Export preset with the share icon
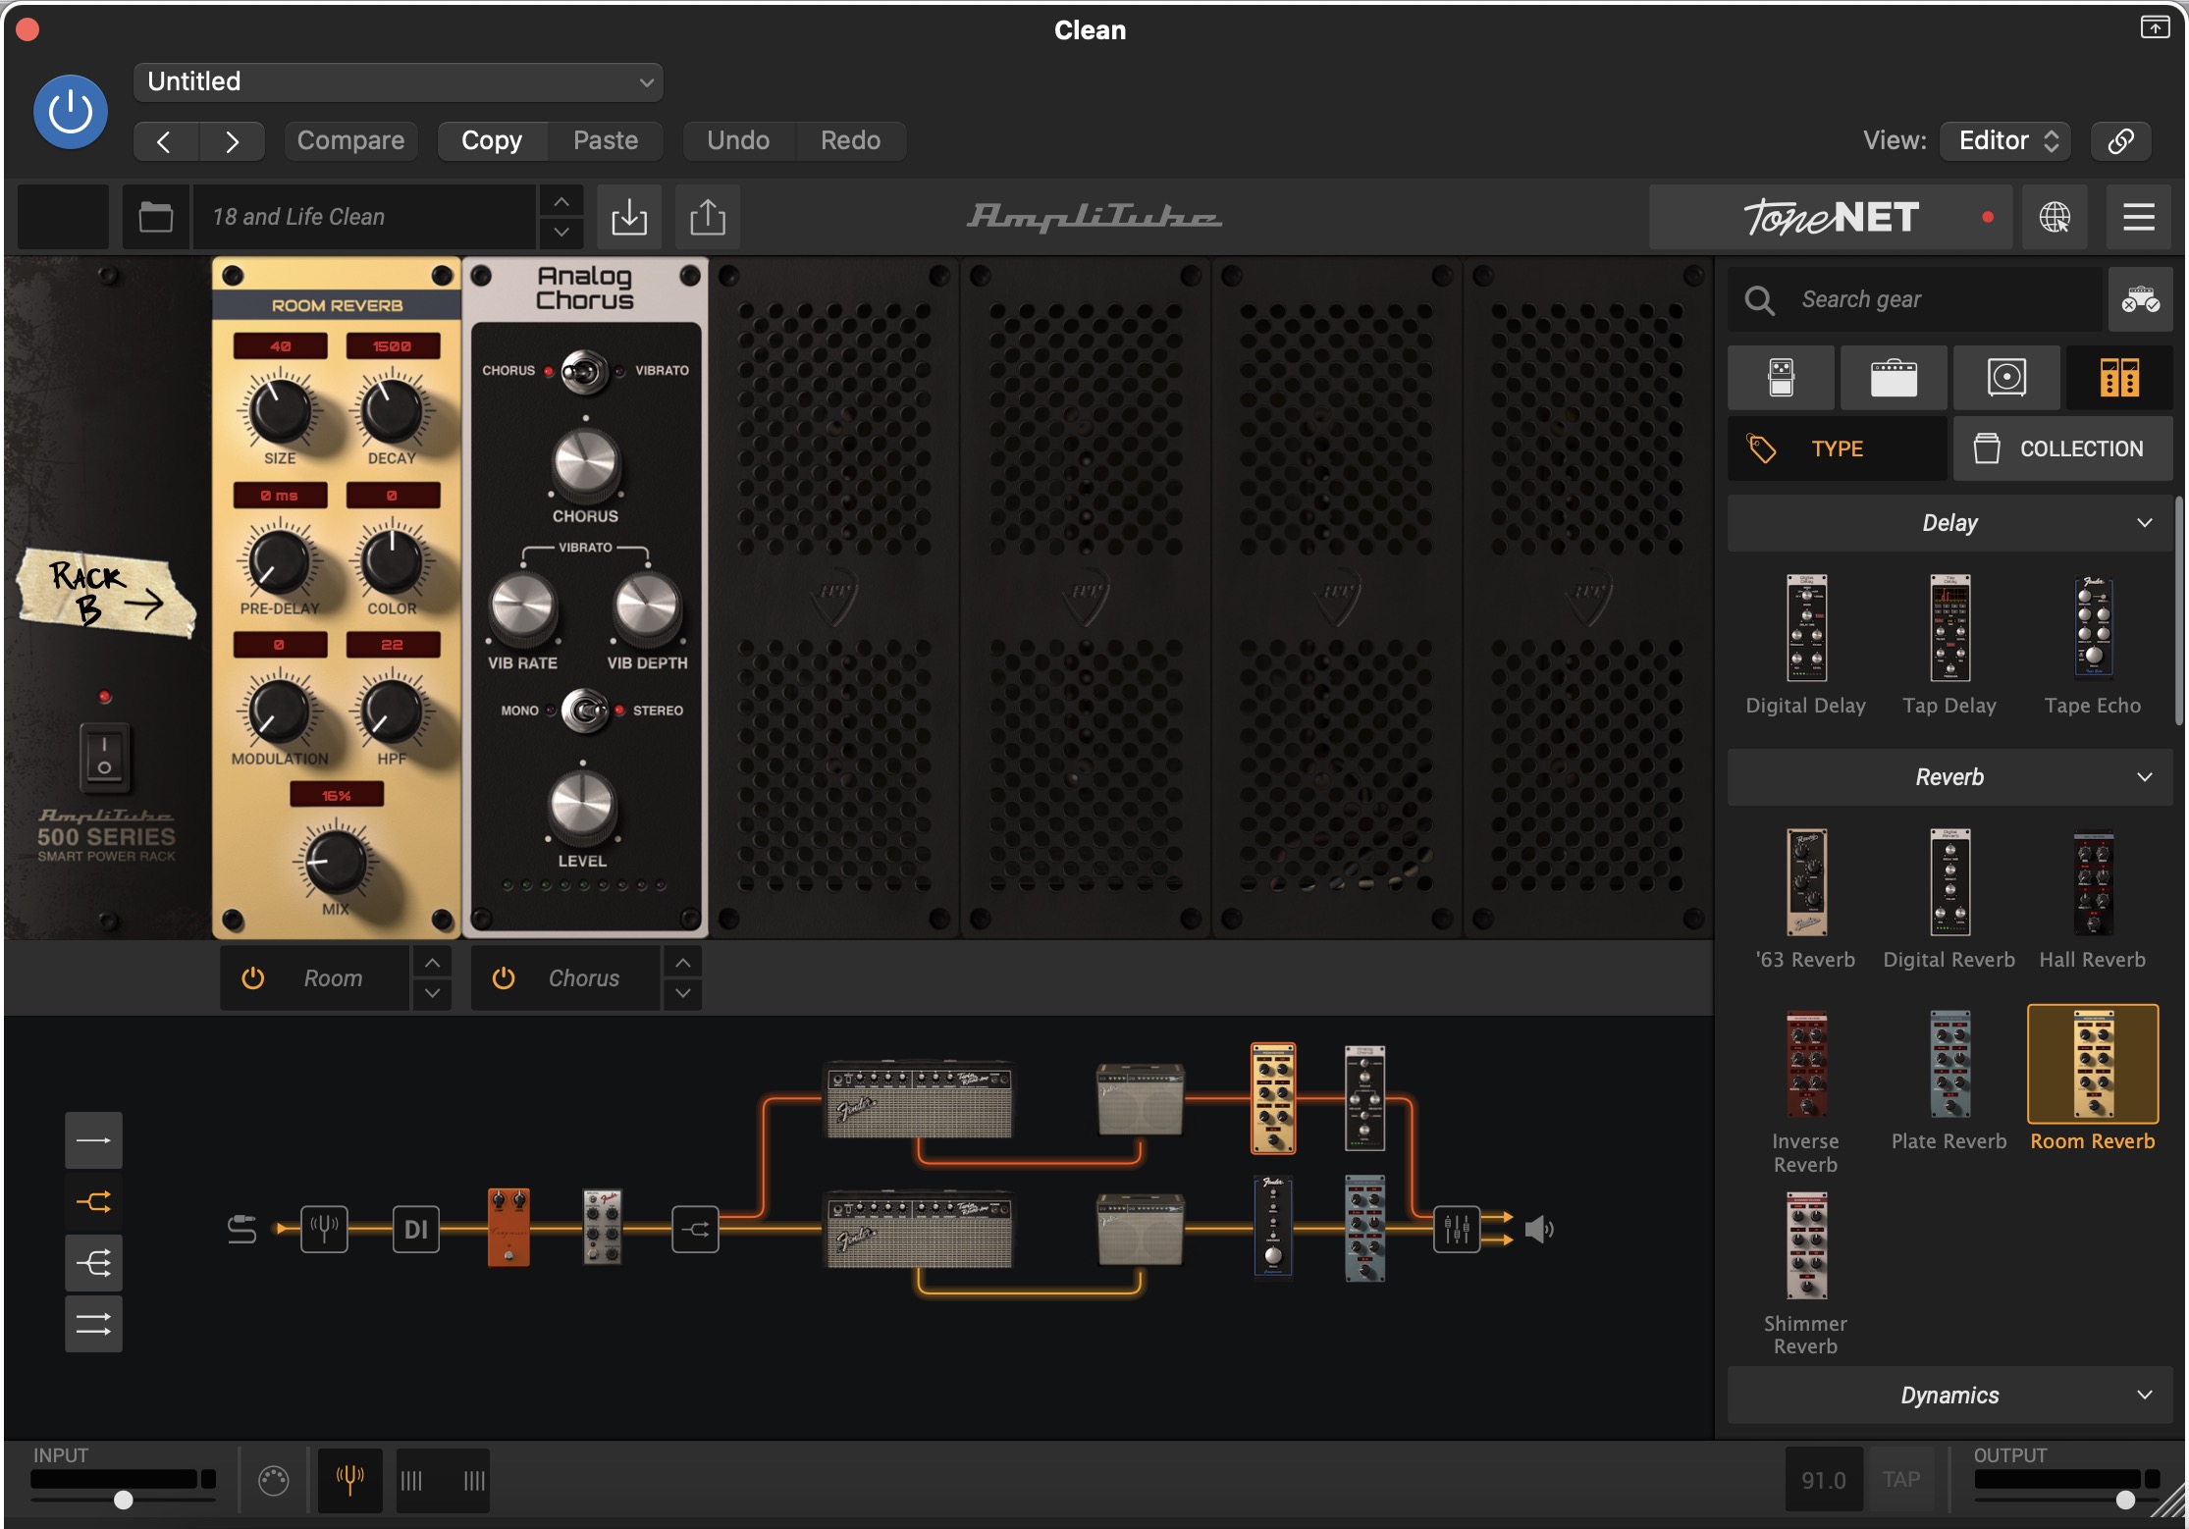Viewport: 2189px width, 1529px height. tap(708, 217)
